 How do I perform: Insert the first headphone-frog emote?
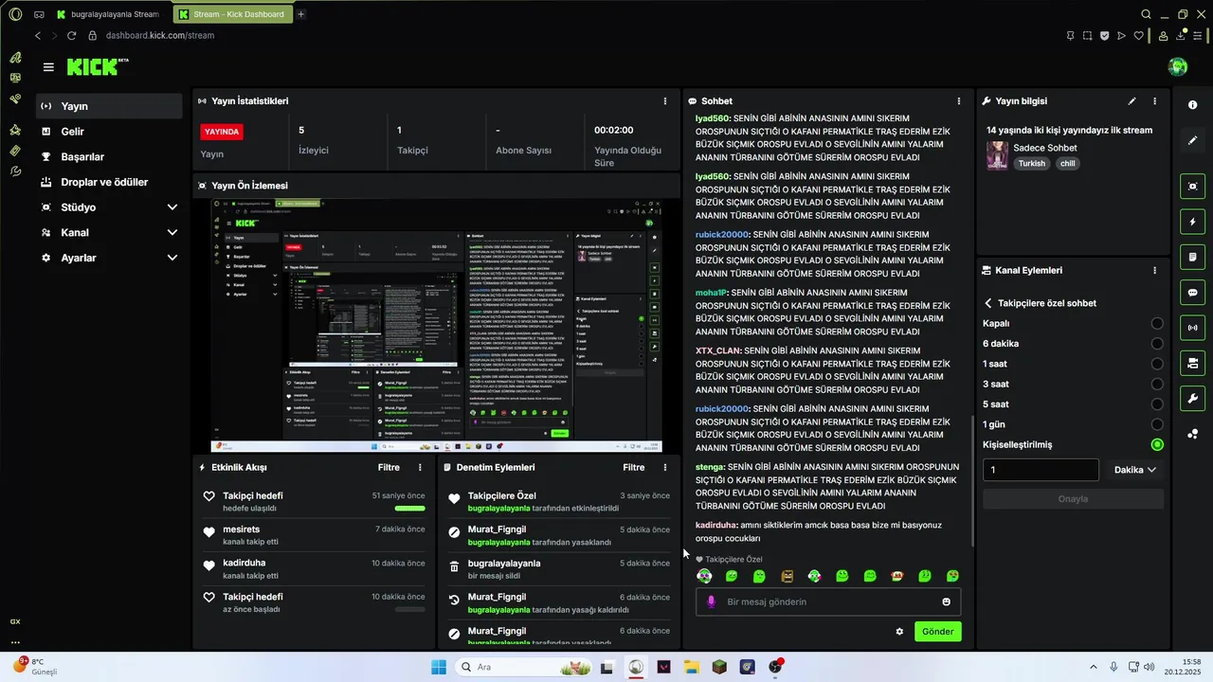704,576
